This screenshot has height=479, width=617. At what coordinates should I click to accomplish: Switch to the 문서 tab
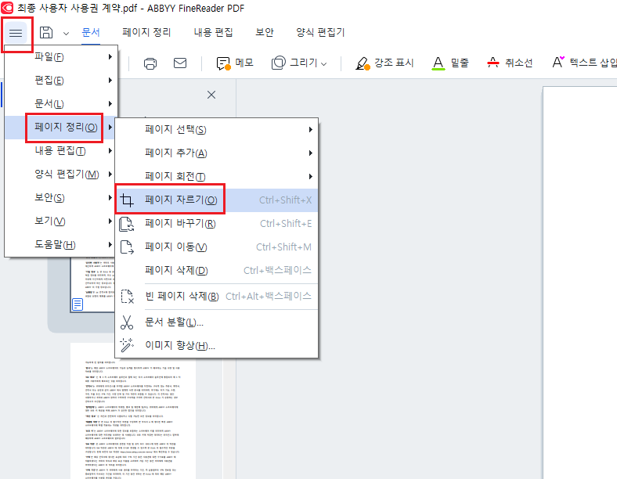coord(91,32)
